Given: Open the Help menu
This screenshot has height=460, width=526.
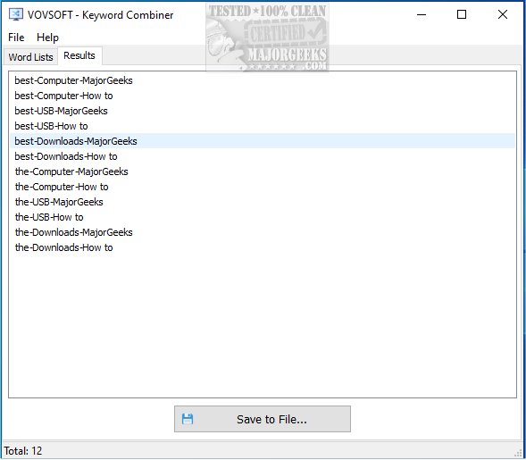Looking at the screenshot, I should point(47,38).
